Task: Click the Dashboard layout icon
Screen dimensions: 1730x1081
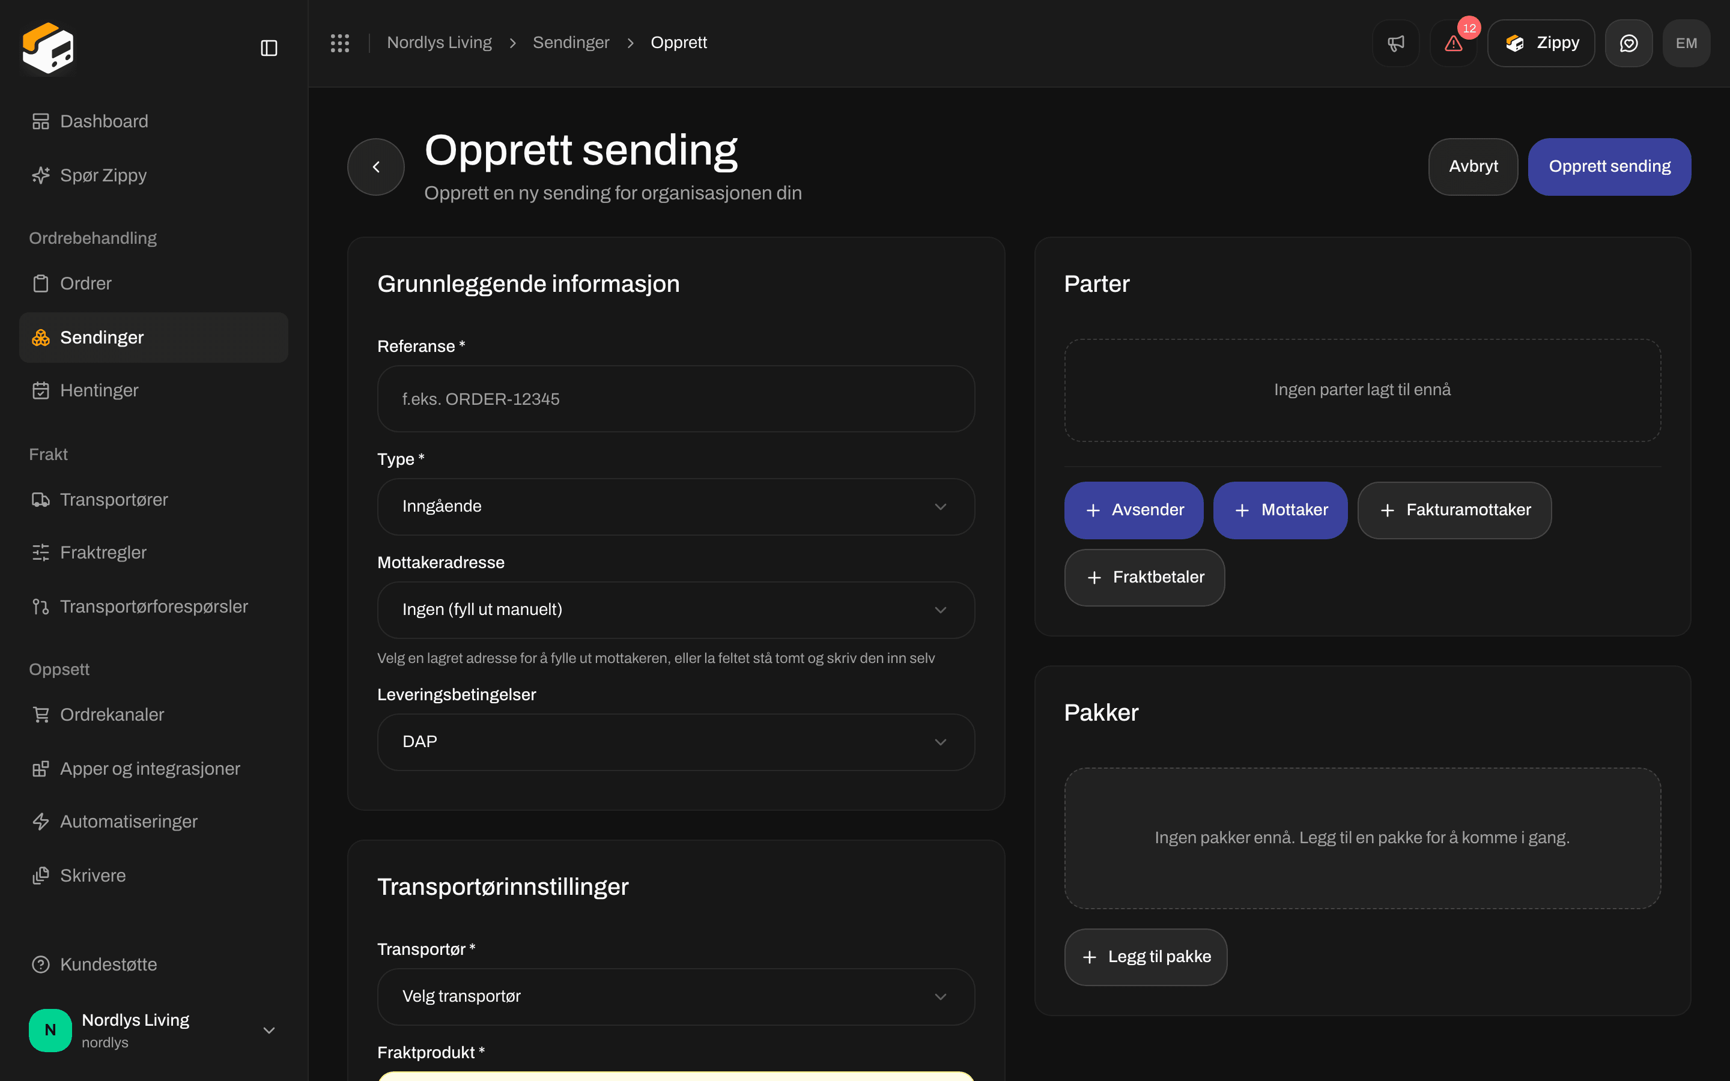Action: click(41, 121)
